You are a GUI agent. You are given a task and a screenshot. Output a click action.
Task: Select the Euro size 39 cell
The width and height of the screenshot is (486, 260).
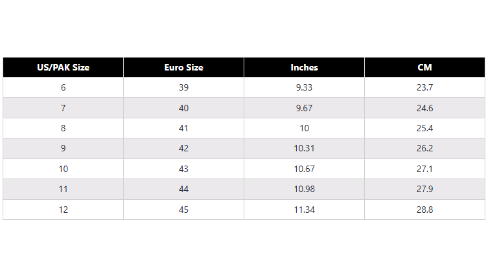click(183, 87)
